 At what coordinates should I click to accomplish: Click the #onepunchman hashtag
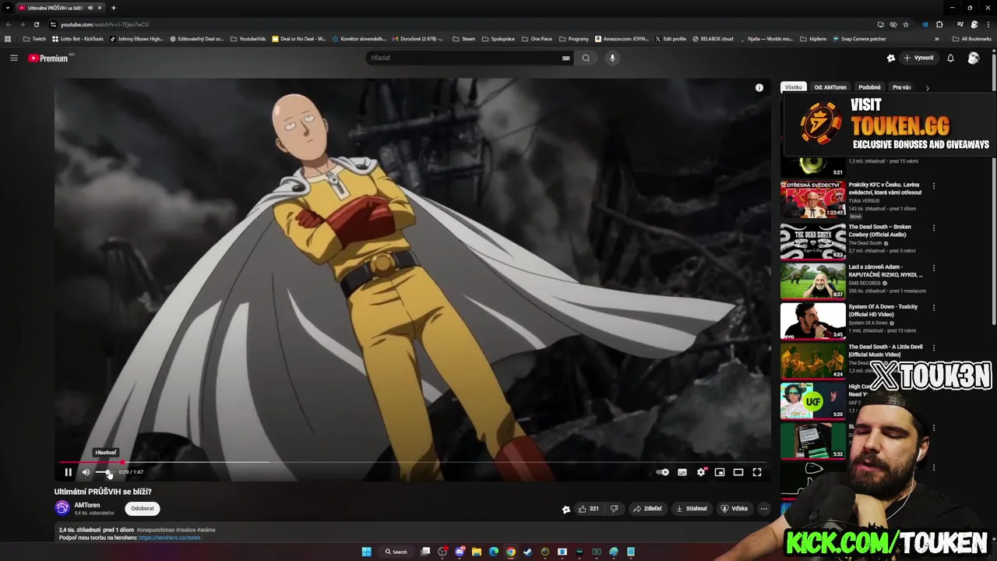[x=157, y=530]
